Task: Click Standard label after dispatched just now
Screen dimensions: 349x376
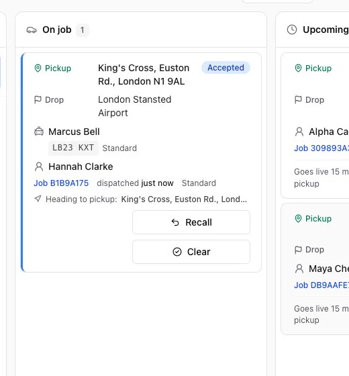Action: click(x=199, y=183)
